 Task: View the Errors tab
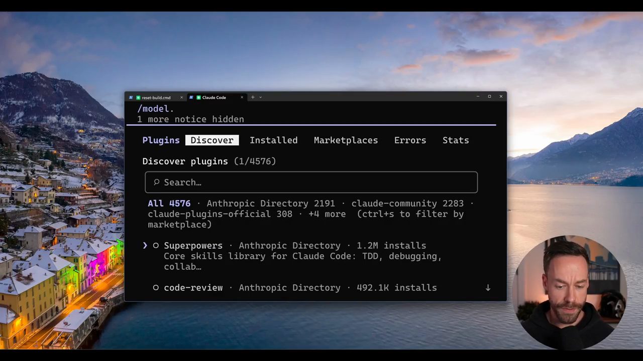click(x=410, y=140)
